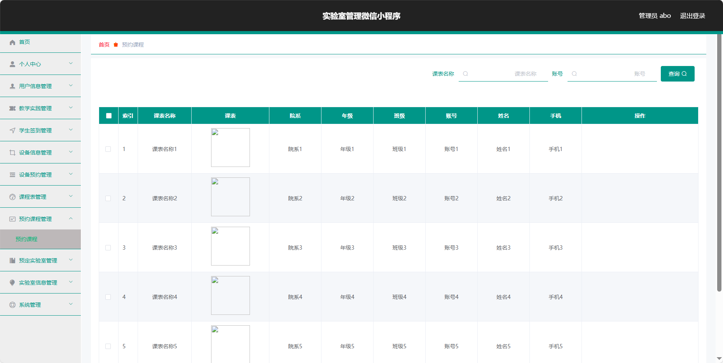Click the gear icon for 系统管理
The height and width of the screenshot is (363, 723).
coord(12,305)
